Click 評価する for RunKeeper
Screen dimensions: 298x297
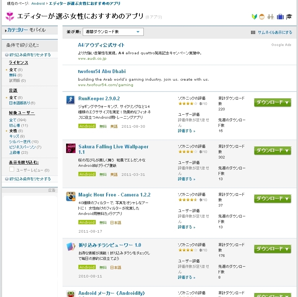coord(186,131)
